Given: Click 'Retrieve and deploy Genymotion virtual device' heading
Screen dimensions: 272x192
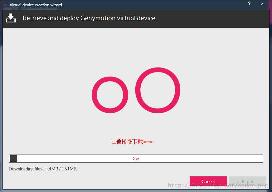Looking at the screenshot, I should [89, 18].
